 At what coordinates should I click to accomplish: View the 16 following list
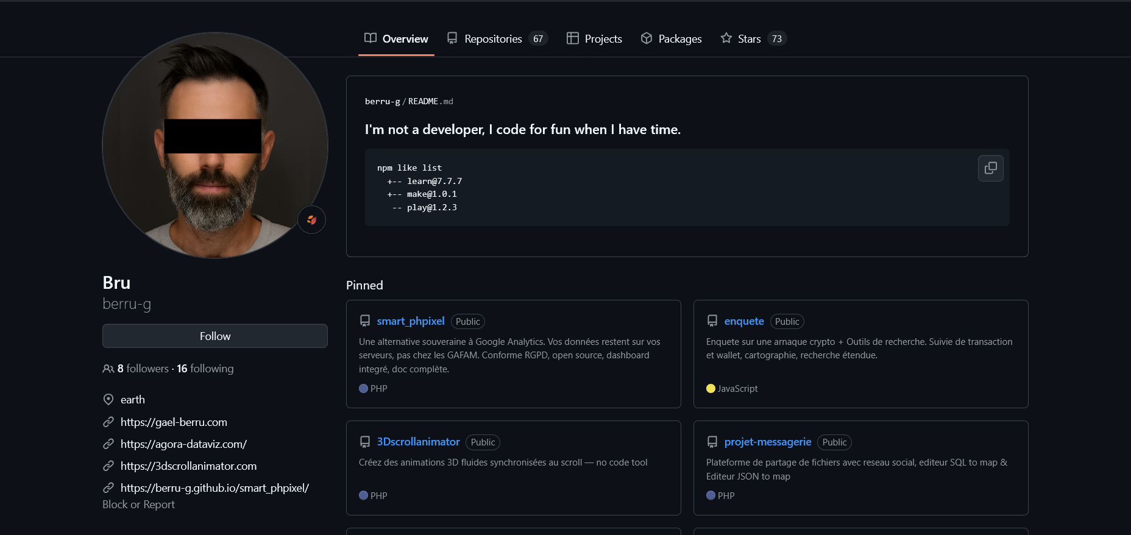point(205,369)
